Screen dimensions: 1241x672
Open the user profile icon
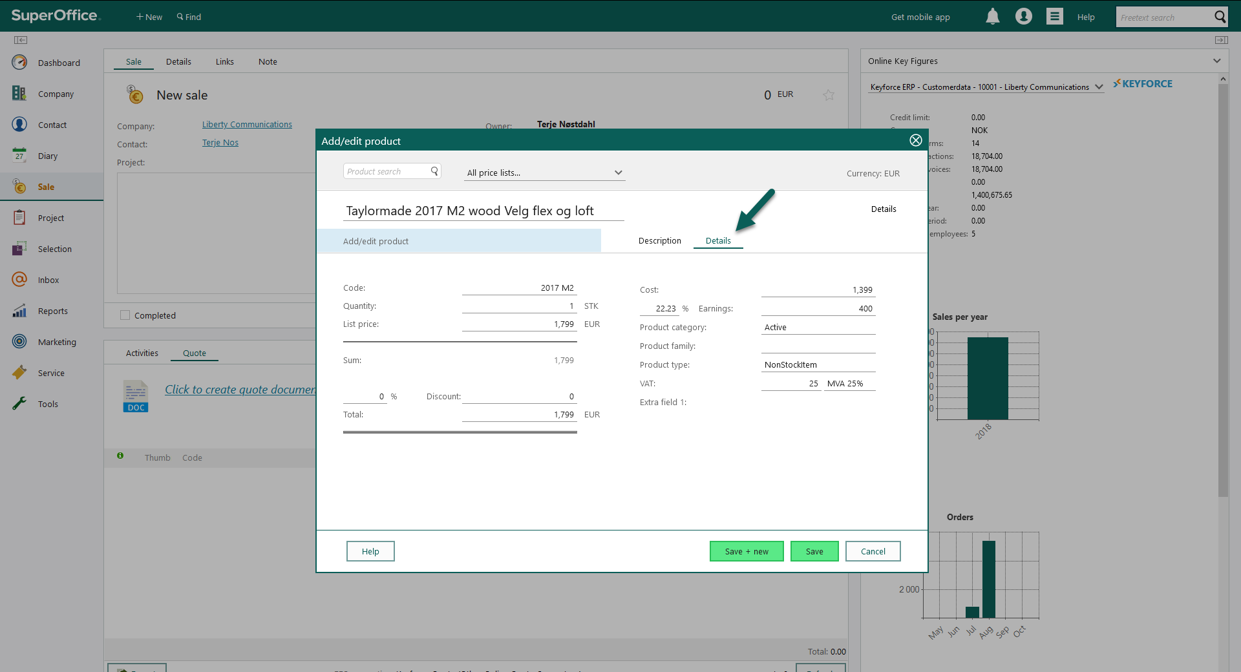pos(1024,17)
